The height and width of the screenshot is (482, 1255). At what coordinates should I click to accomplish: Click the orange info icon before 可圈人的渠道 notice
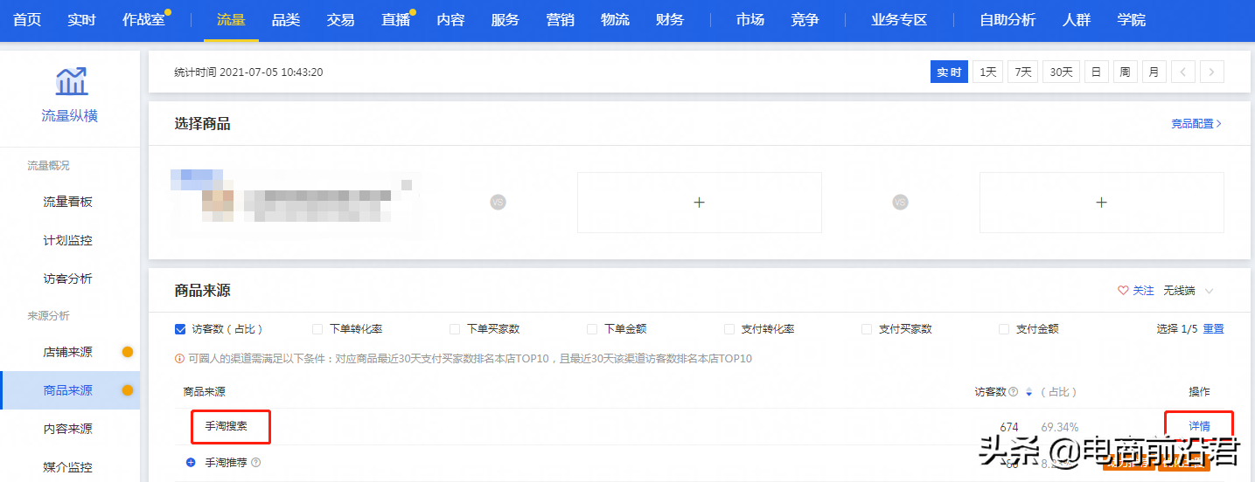point(180,359)
